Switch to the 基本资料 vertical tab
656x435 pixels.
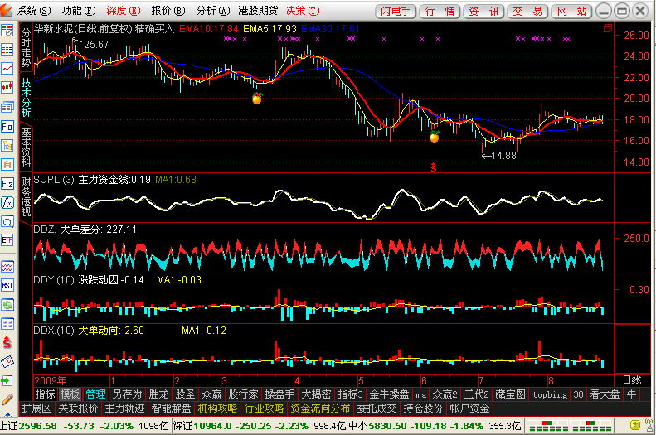[x=26, y=147]
